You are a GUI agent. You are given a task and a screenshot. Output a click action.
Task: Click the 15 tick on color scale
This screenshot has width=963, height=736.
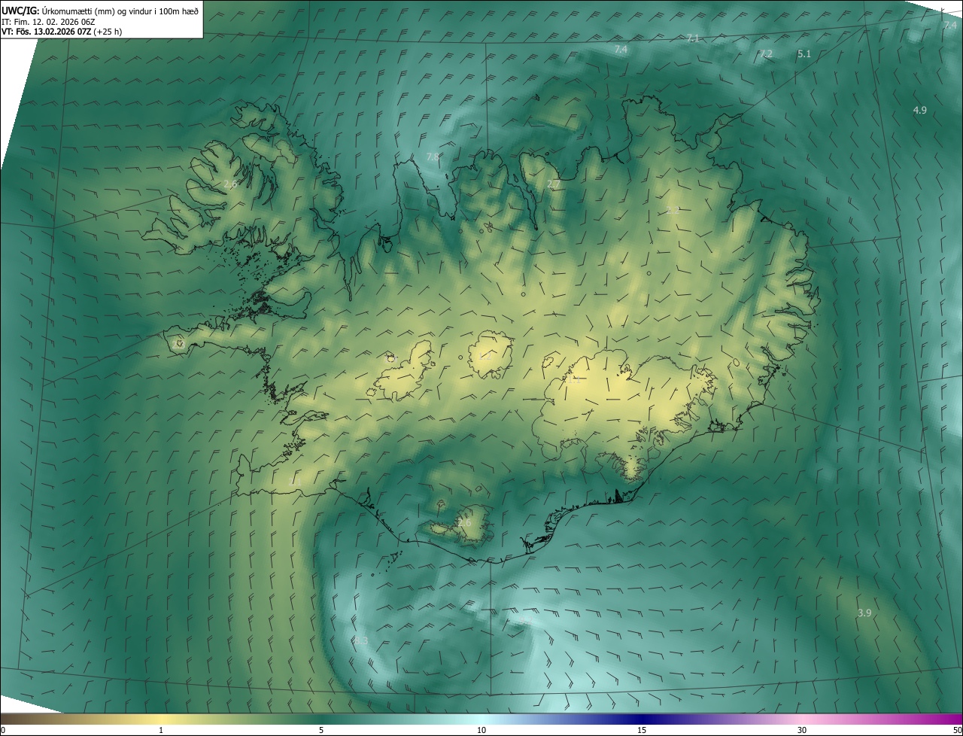coord(642,730)
